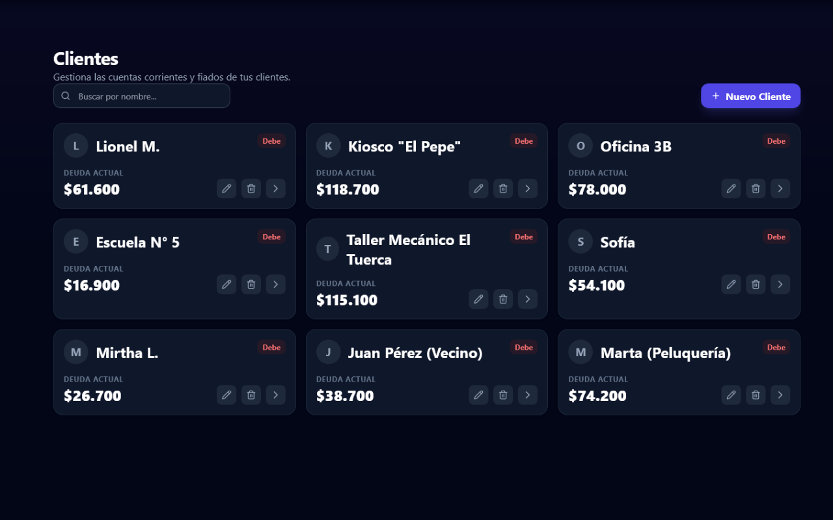Viewport: 833px width, 520px height.
Task: Click the T avatar of Taller Mecánico
Action: tap(328, 249)
